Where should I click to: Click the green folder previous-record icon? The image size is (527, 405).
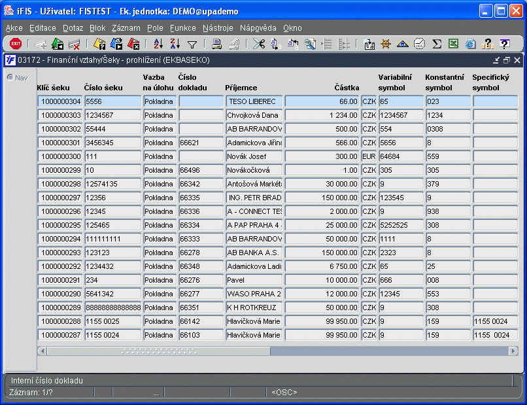pos(58,44)
